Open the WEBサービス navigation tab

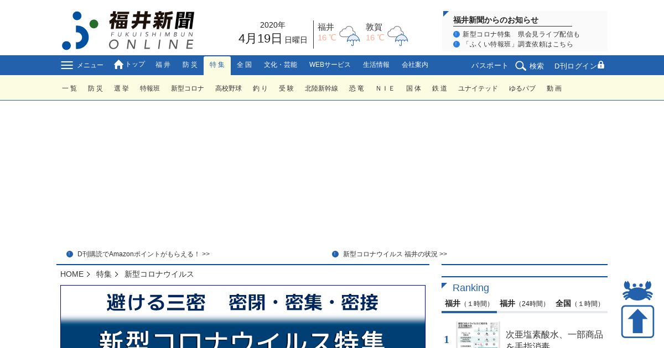point(330,65)
